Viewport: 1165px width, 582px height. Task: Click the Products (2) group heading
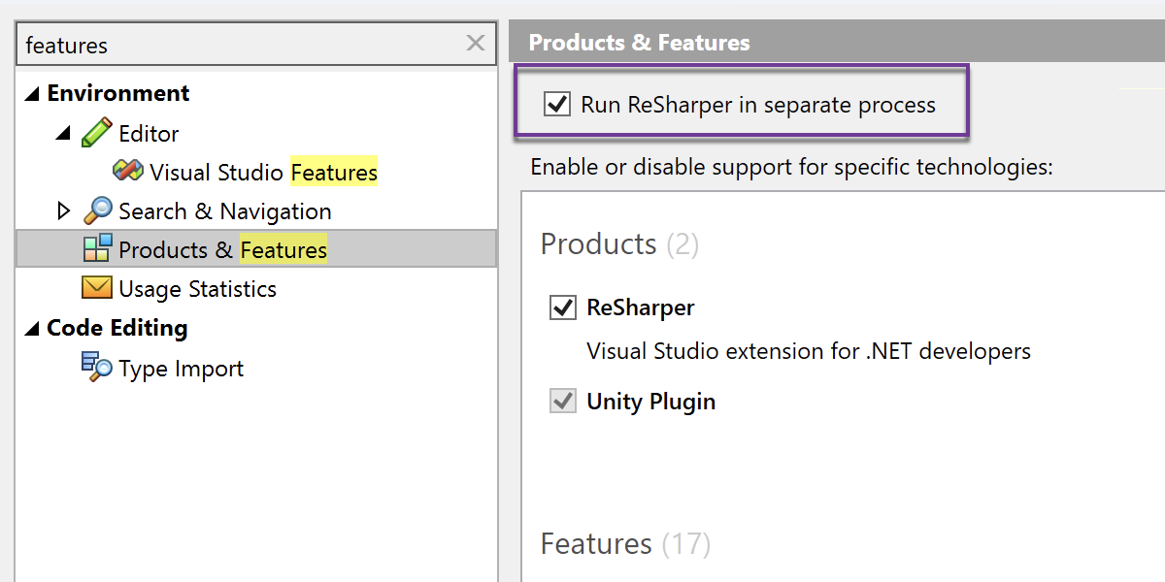point(619,243)
